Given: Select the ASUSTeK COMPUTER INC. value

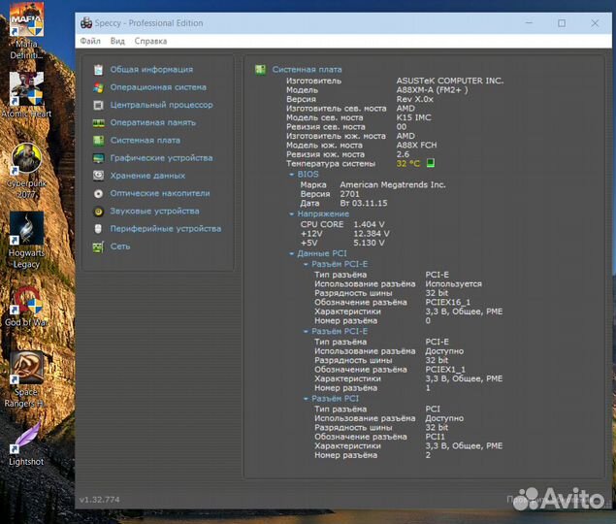Looking at the screenshot, I should pyautogui.click(x=449, y=81).
